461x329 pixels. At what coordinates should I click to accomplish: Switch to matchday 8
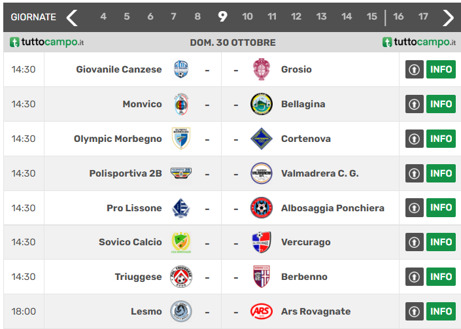pyautogui.click(x=197, y=17)
